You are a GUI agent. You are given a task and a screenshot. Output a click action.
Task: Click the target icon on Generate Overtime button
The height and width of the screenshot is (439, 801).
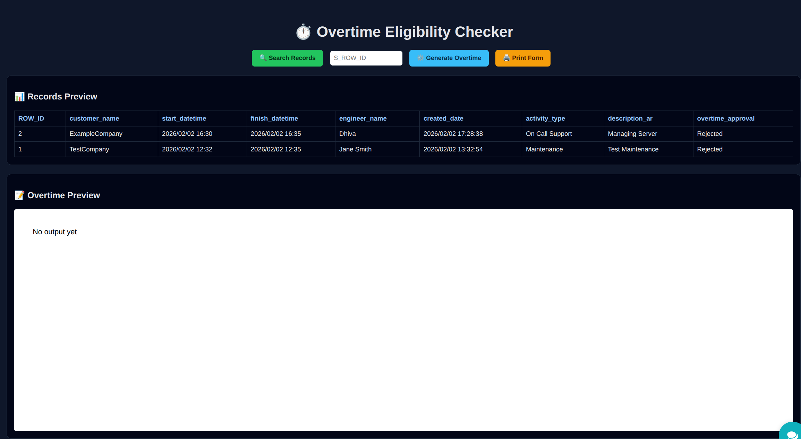420,58
